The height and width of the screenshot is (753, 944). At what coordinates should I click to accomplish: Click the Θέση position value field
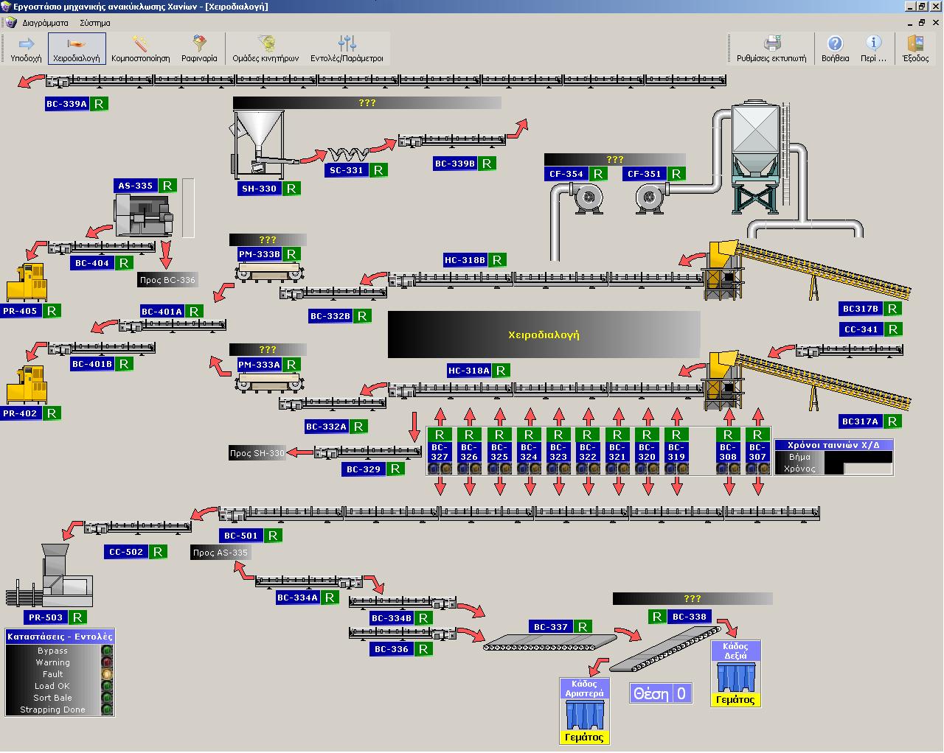pos(681,693)
